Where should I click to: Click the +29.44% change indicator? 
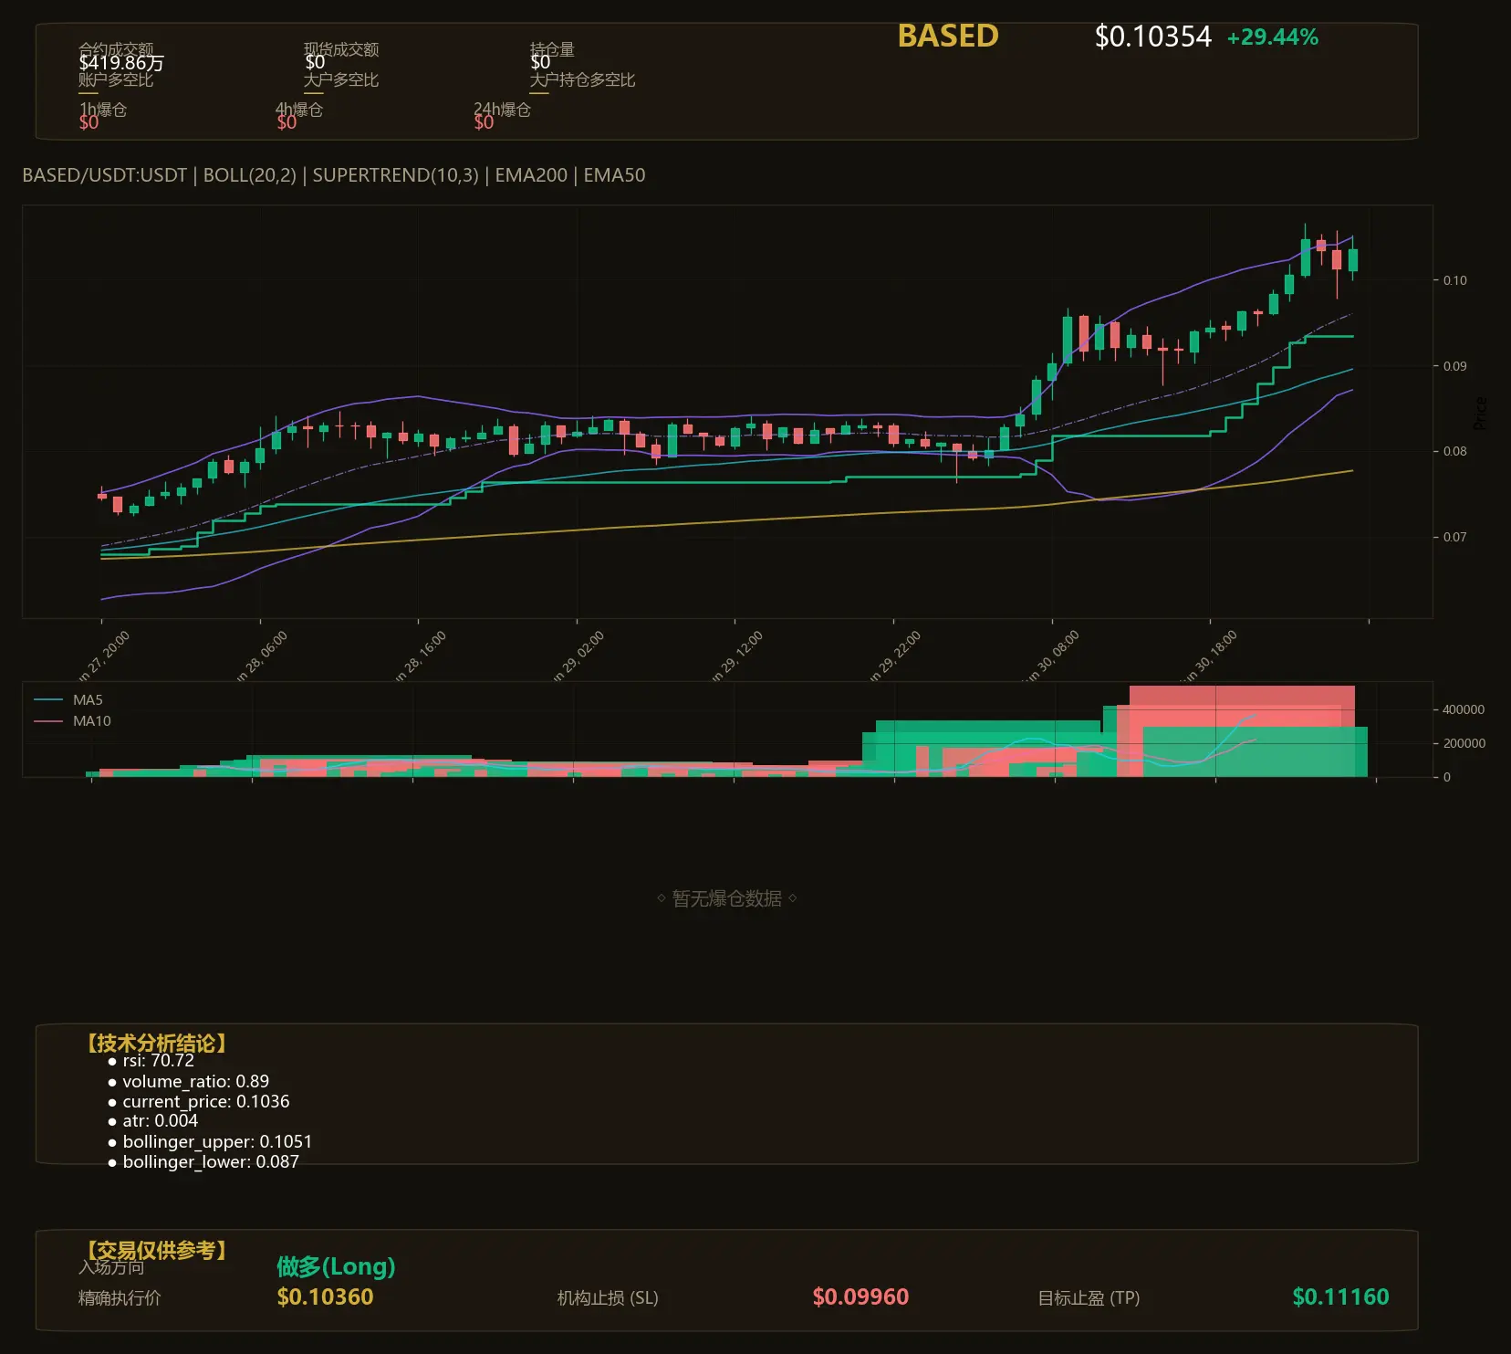pos(1272,37)
